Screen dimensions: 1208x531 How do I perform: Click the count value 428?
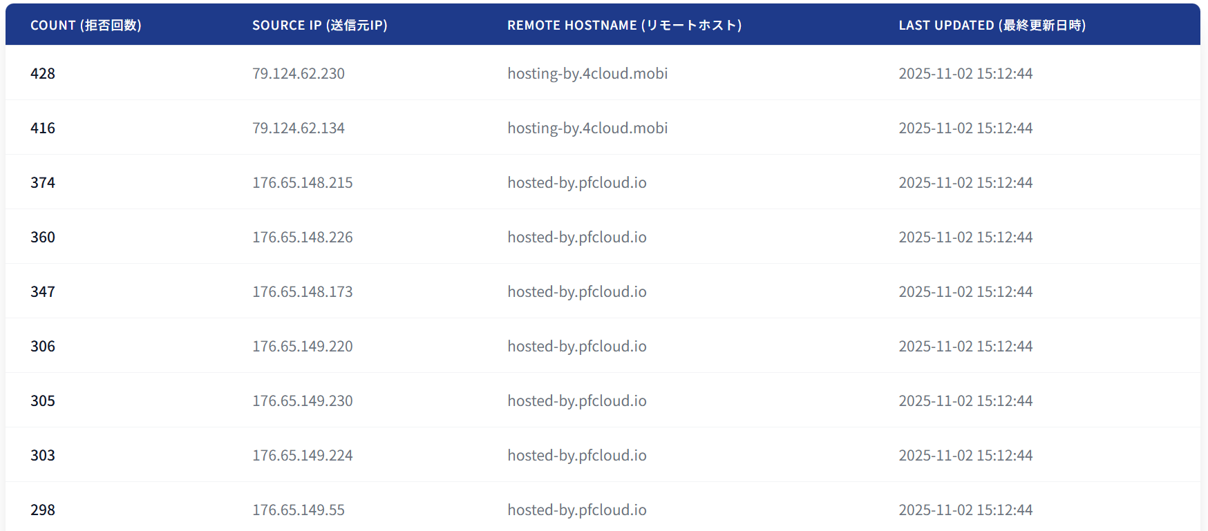[43, 74]
